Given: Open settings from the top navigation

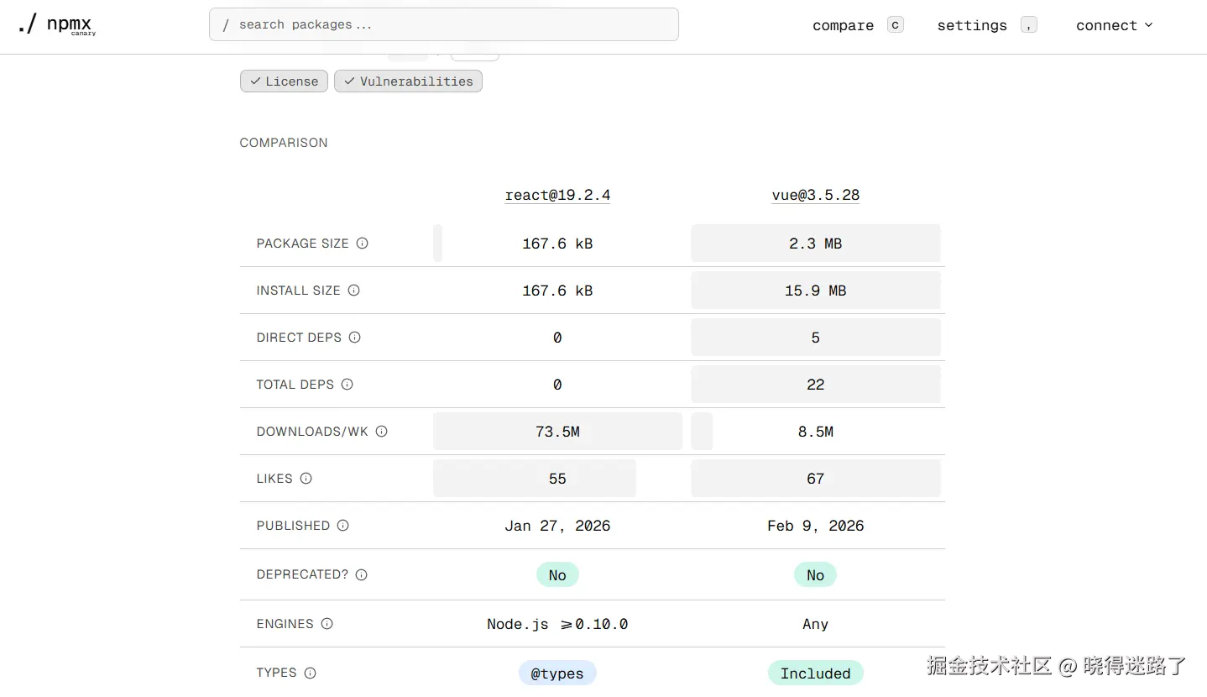Looking at the screenshot, I should pos(971,25).
